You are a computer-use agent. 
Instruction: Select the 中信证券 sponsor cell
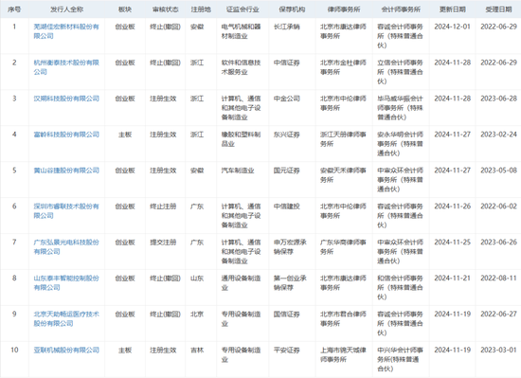(x=286, y=63)
